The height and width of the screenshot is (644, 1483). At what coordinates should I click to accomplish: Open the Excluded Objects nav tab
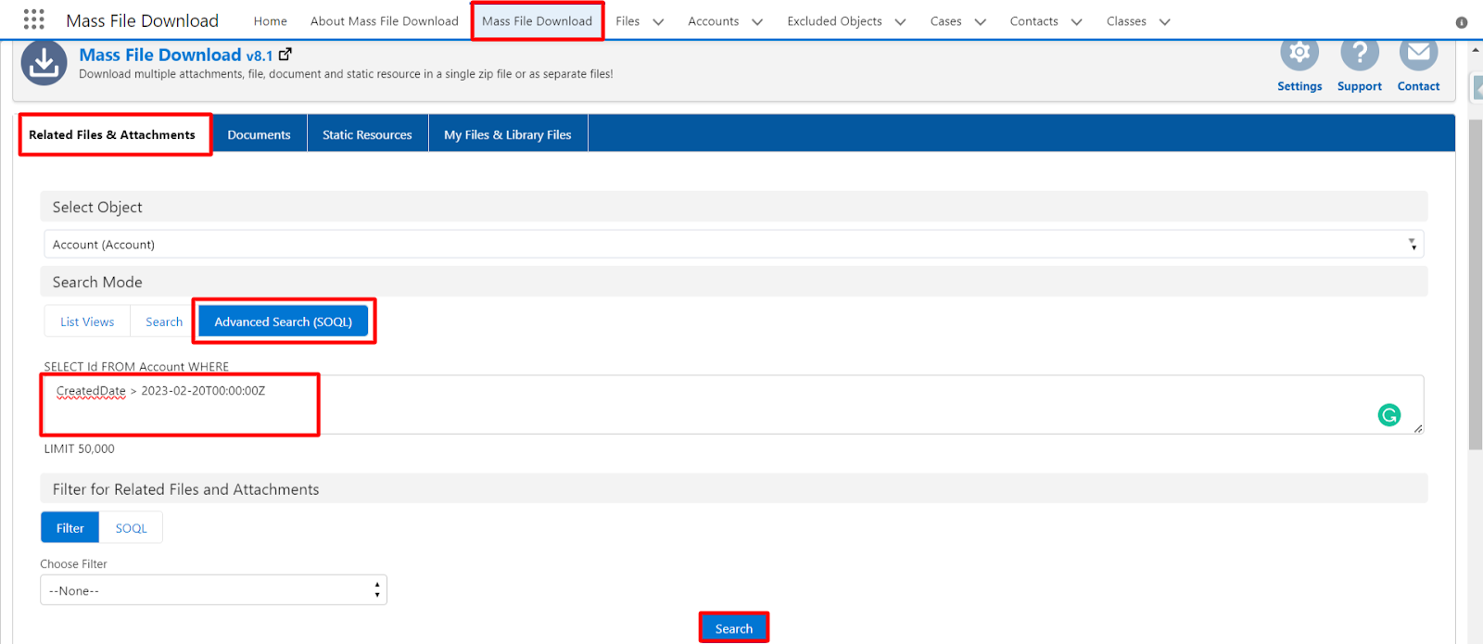[834, 21]
